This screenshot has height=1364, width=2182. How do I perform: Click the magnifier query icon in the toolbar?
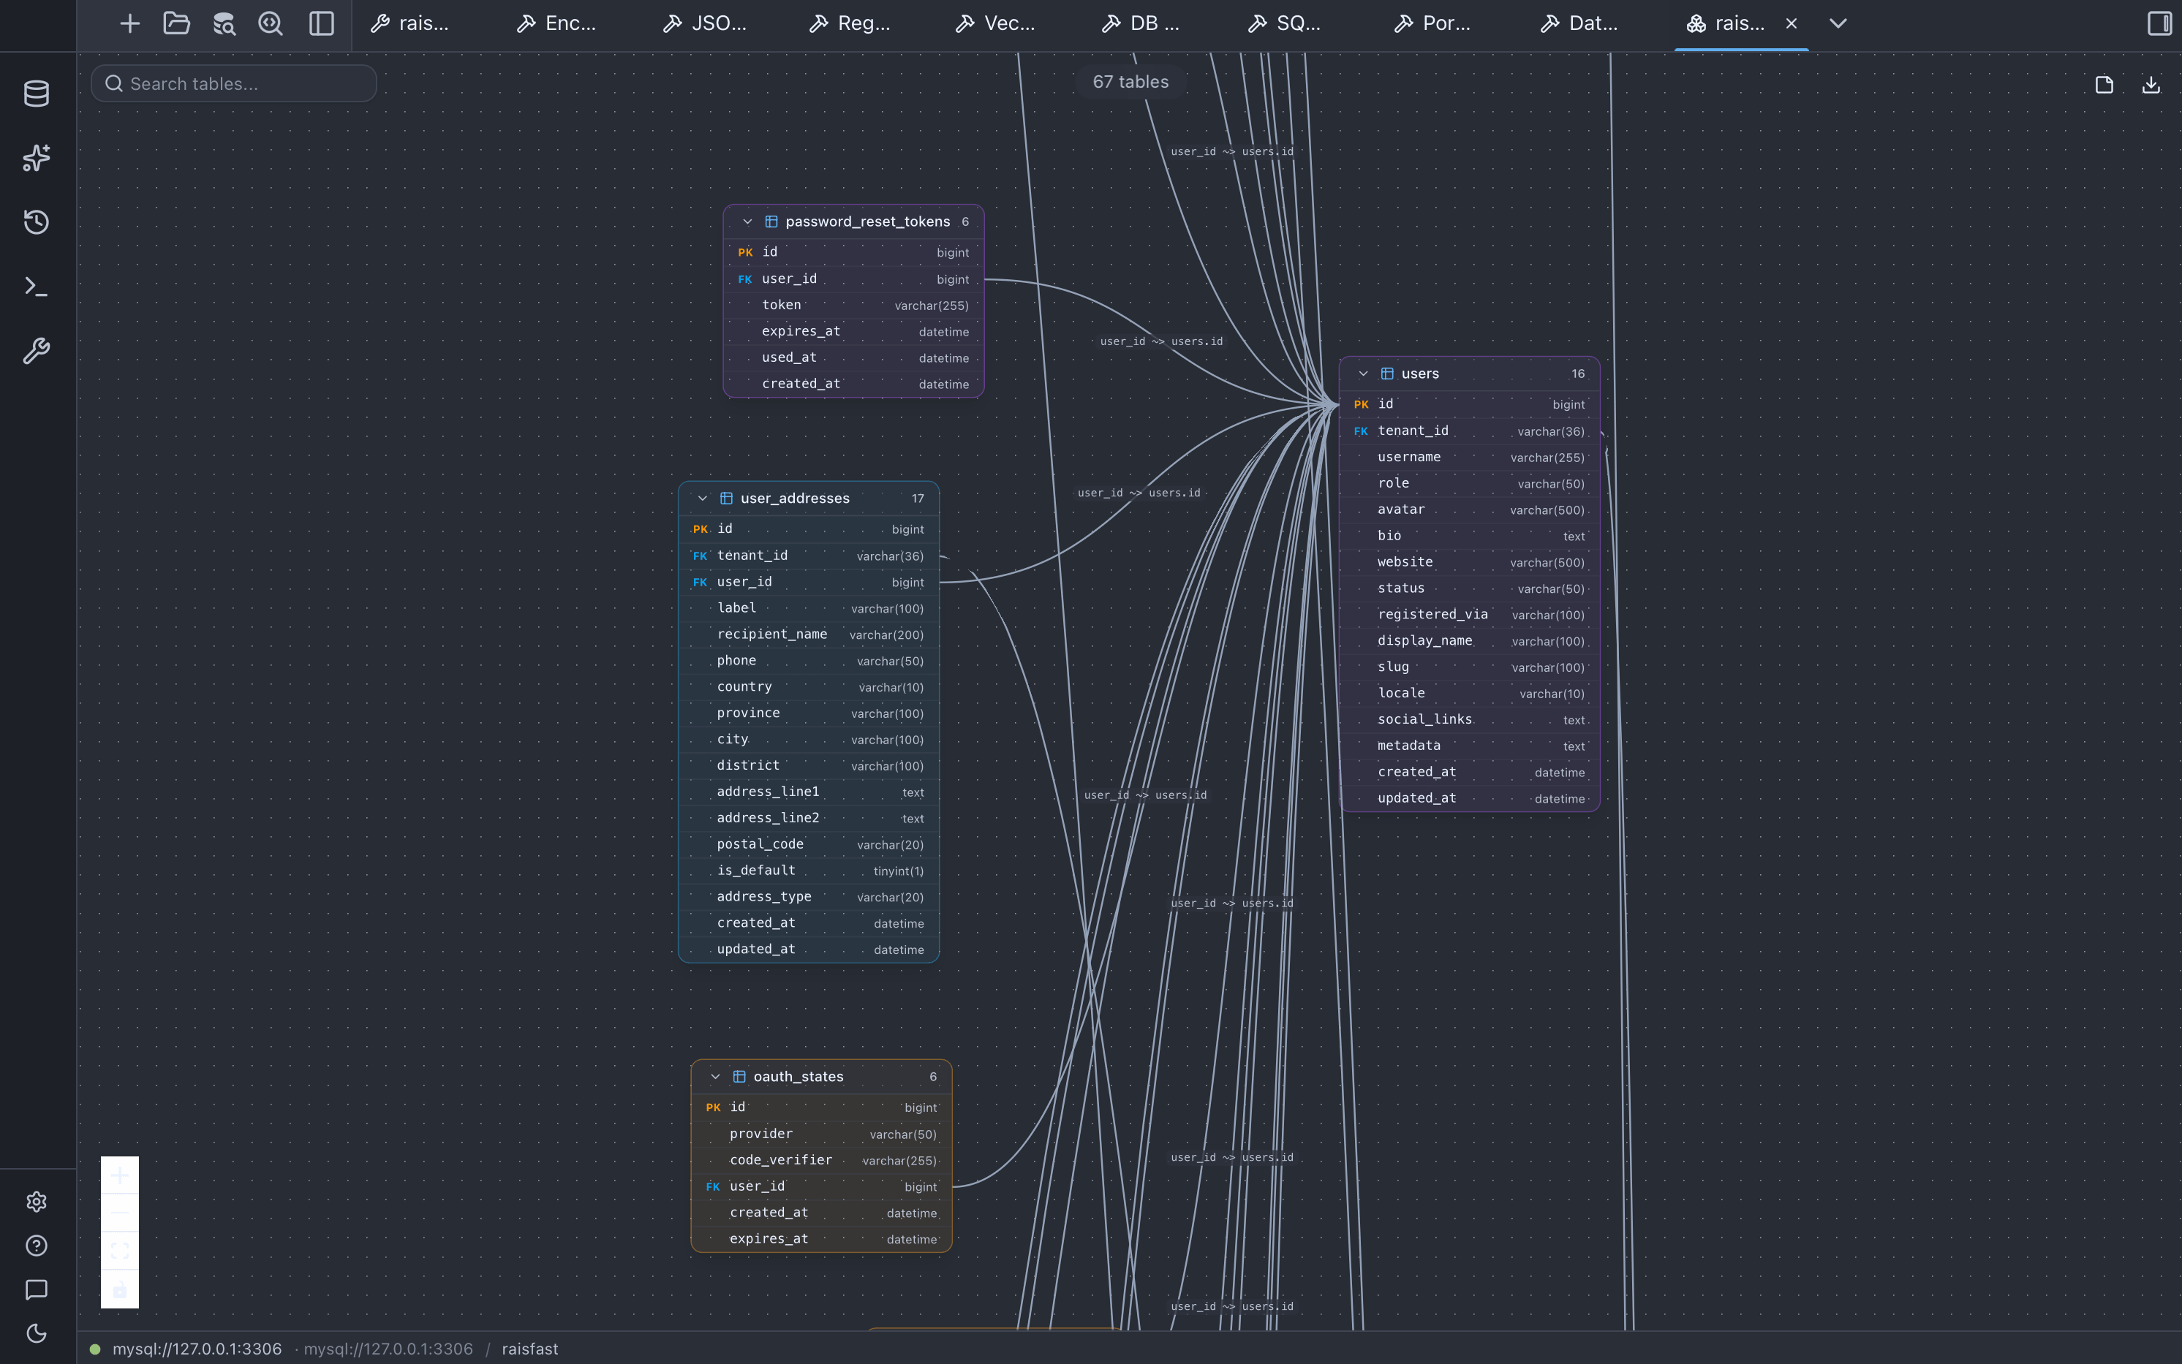(271, 23)
